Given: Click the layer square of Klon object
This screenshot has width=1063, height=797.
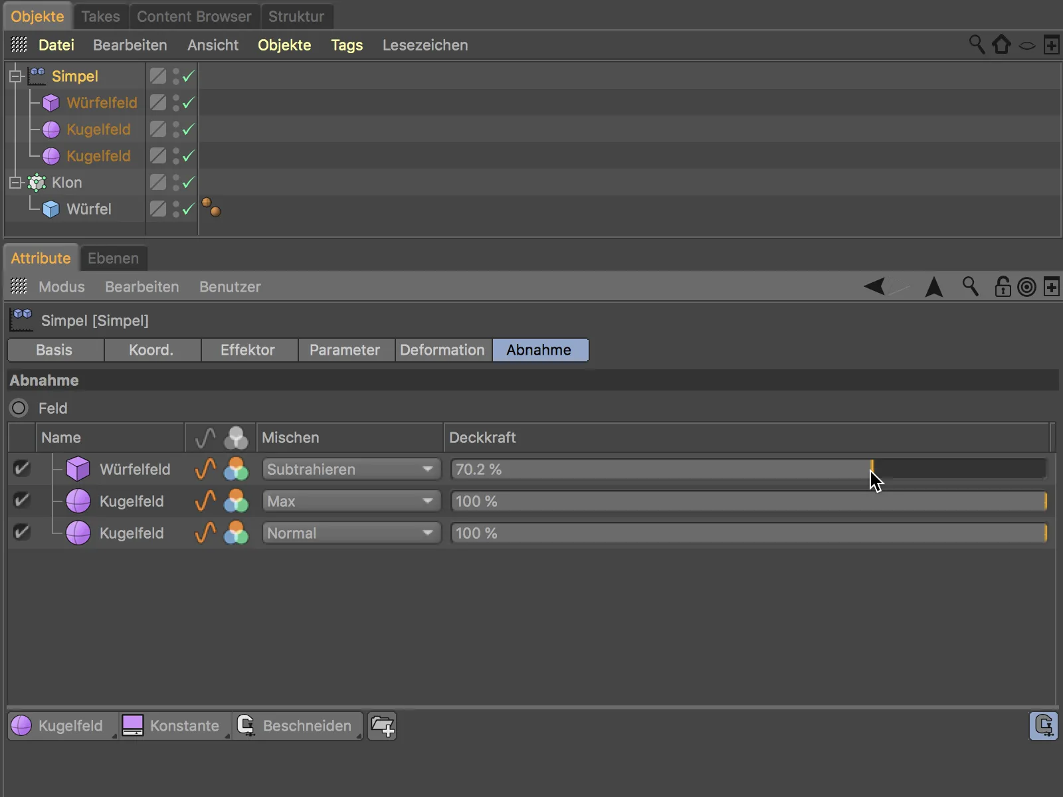Looking at the screenshot, I should pyautogui.click(x=158, y=182).
